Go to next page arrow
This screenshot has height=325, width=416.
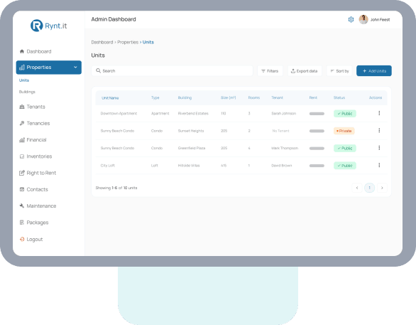tap(382, 188)
